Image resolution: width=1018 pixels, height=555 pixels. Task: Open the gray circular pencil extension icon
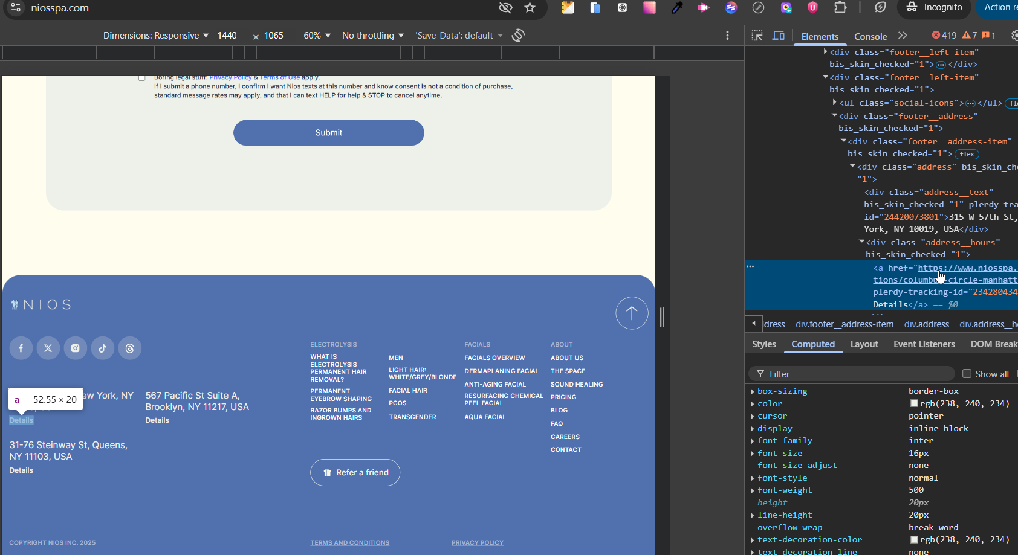[x=758, y=8]
